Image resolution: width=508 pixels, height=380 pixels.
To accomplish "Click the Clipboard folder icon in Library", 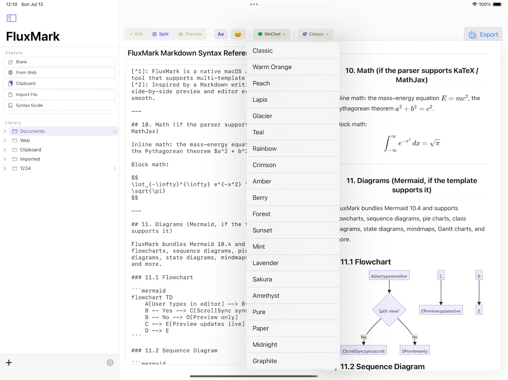I will coord(15,150).
